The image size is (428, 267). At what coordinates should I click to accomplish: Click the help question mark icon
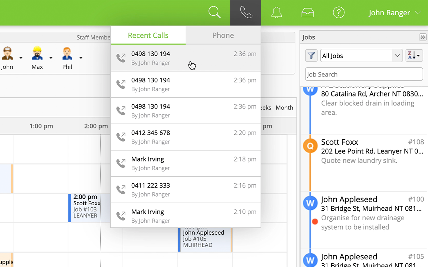point(339,12)
